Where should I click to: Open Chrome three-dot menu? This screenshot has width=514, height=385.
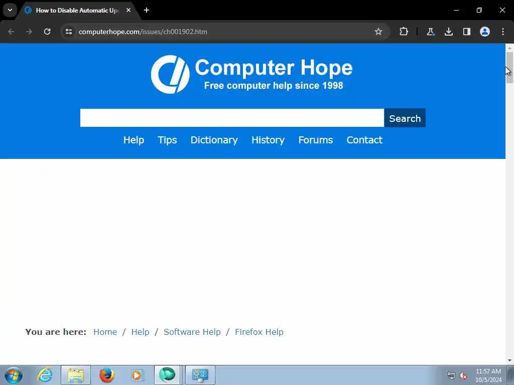(503, 32)
